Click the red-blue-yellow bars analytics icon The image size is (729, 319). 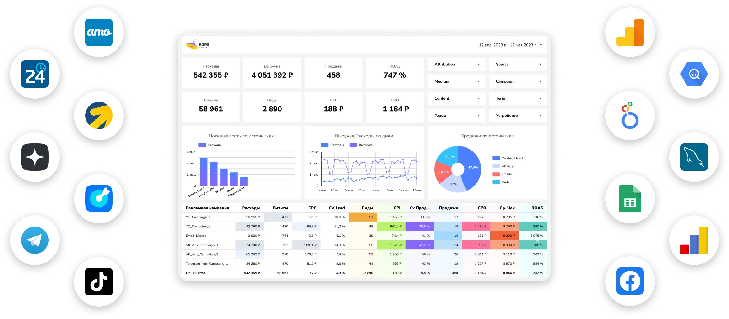click(x=694, y=240)
